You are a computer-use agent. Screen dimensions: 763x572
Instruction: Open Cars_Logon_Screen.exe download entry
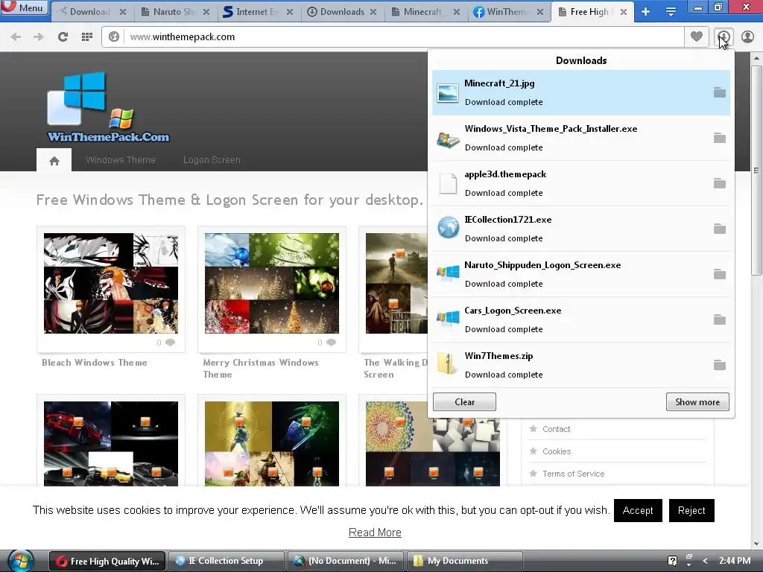coord(581,320)
